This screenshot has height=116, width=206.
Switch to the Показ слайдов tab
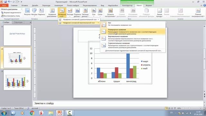click(x=73, y=5)
